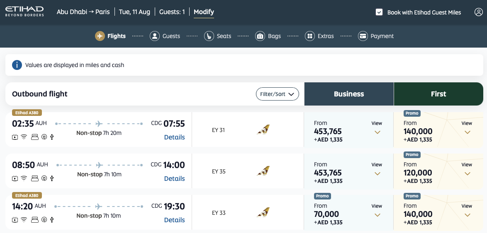The image size is (487, 233).
Task: Click arrival time 19:30 at CDG
Action: click(174, 206)
